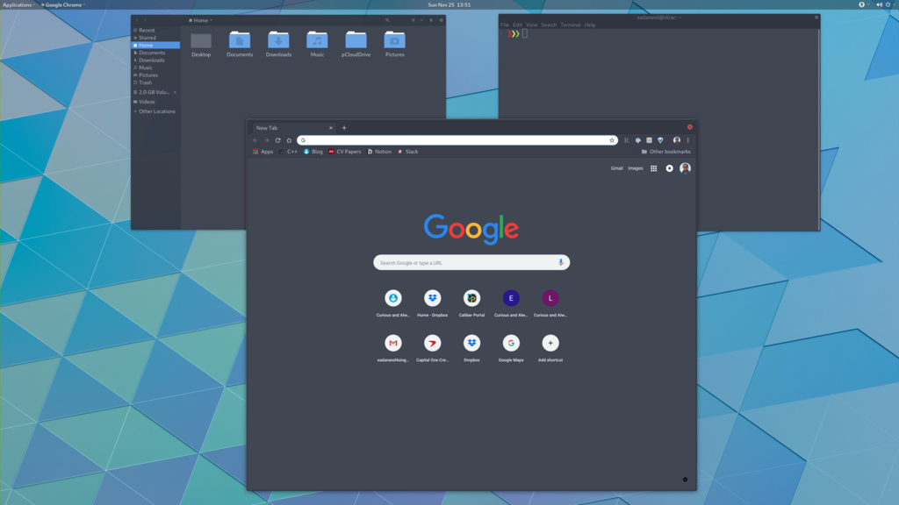Click Chrome back navigation arrow
This screenshot has height=505, width=899.
[x=255, y=140]
